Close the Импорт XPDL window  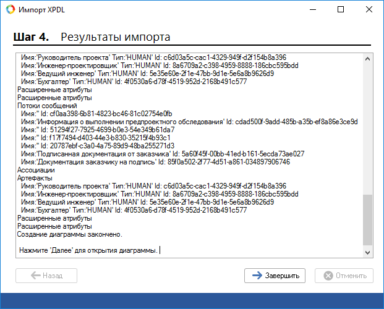[x=369, y=9]
